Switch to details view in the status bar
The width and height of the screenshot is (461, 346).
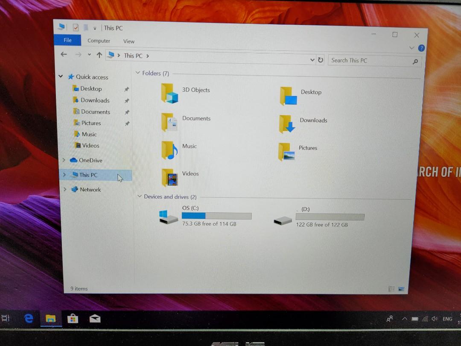[391, 289]
